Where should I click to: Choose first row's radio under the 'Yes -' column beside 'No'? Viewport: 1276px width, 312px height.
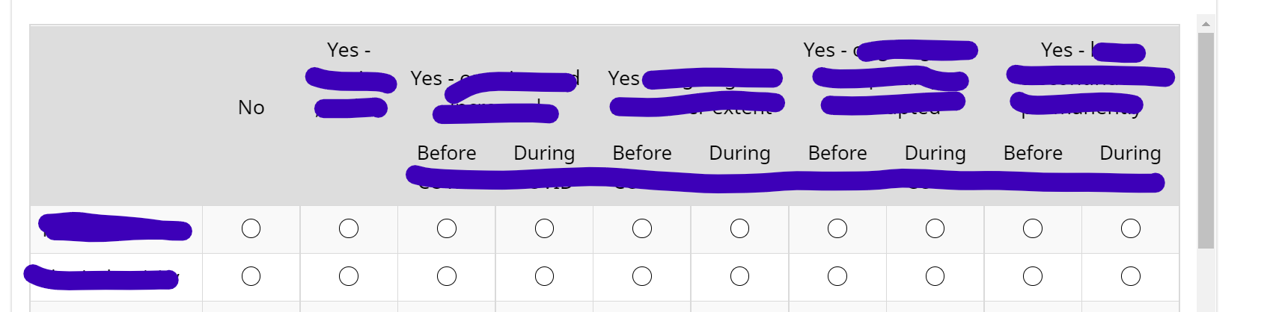tap(349, 228)
